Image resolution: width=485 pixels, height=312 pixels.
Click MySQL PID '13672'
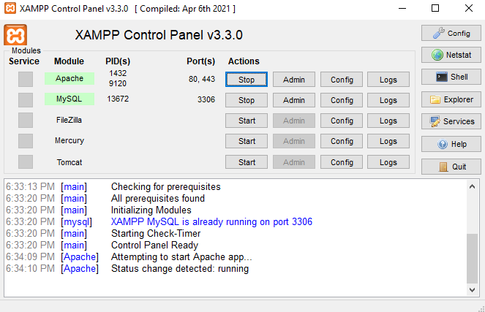click(x=118, y=99)
